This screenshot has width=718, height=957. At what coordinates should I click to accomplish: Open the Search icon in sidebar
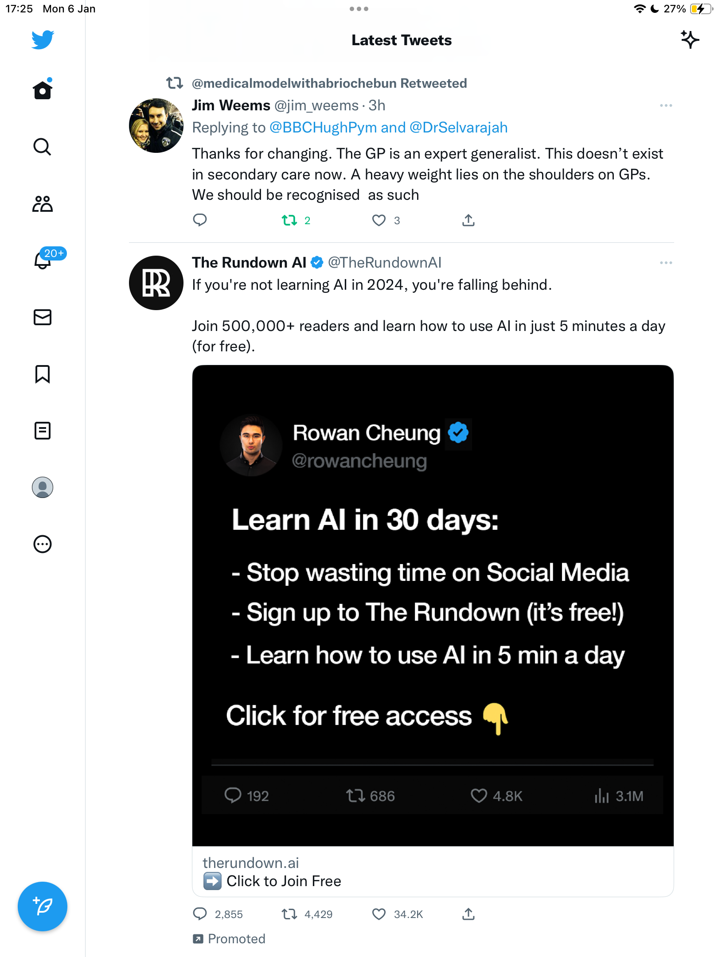click(x=43, y=147)
